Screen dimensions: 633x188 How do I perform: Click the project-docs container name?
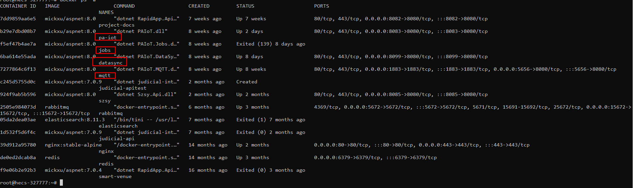[116, 25]
